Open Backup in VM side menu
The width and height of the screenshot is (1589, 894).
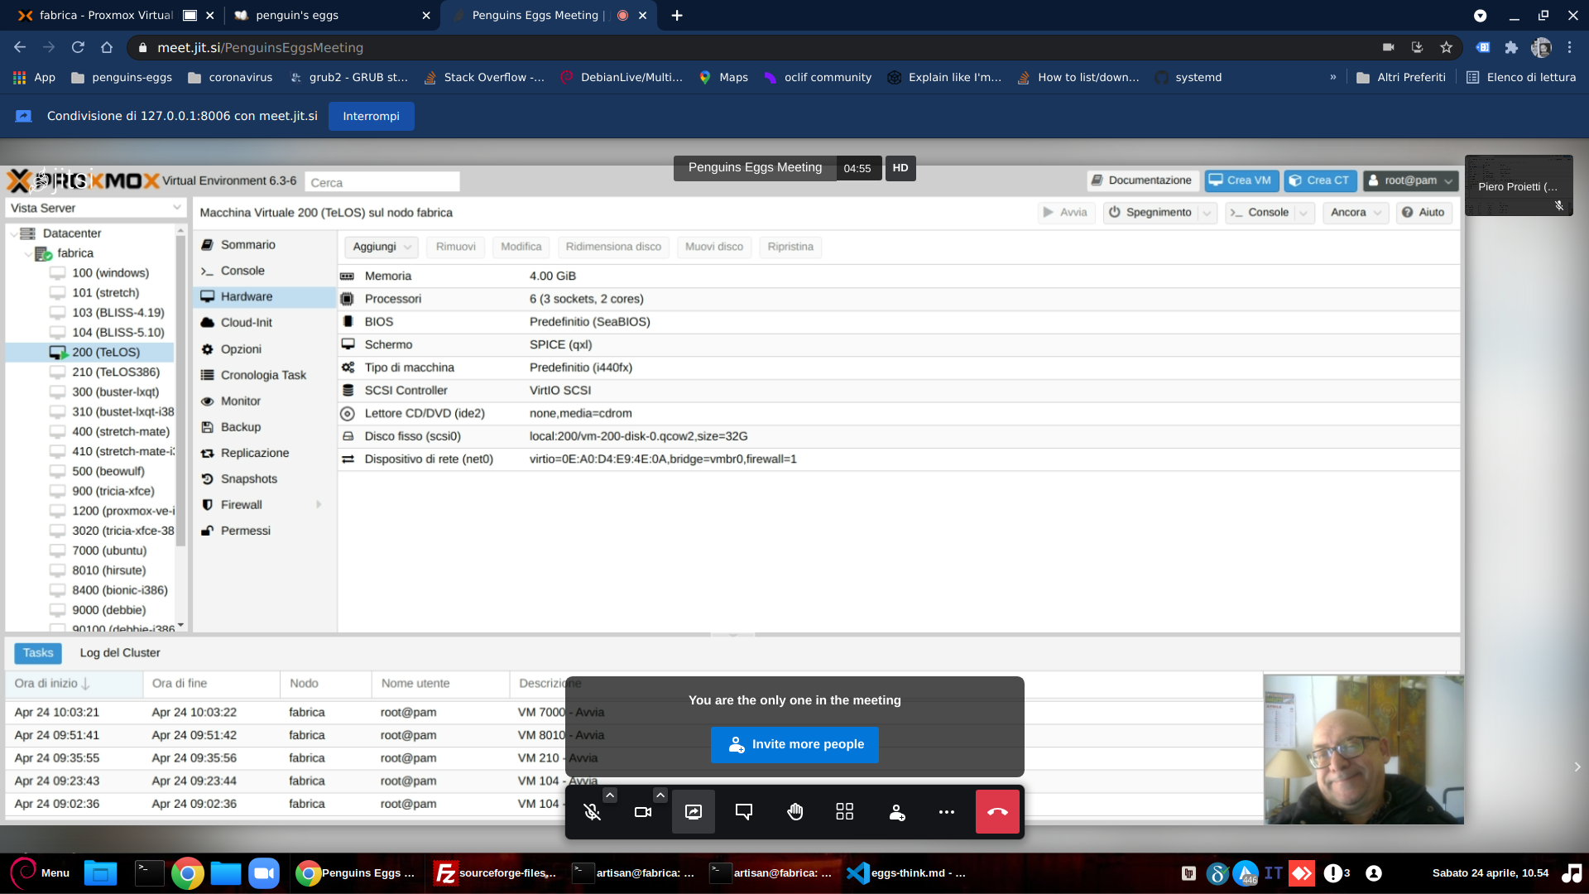tap(241, 427)
